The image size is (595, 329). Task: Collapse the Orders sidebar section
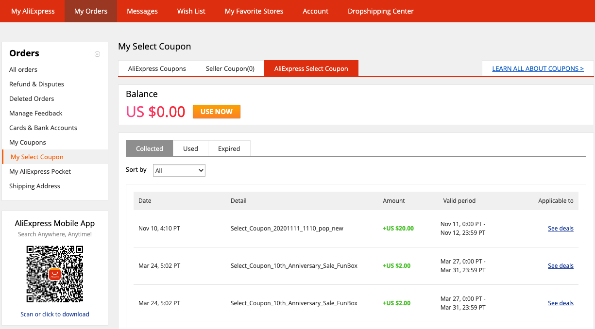[97, 54]
